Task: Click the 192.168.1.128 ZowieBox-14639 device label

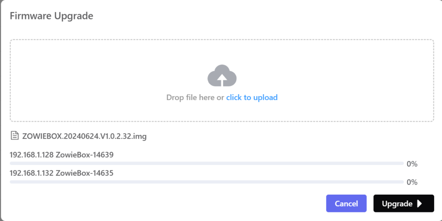Action: coord(61,155)
